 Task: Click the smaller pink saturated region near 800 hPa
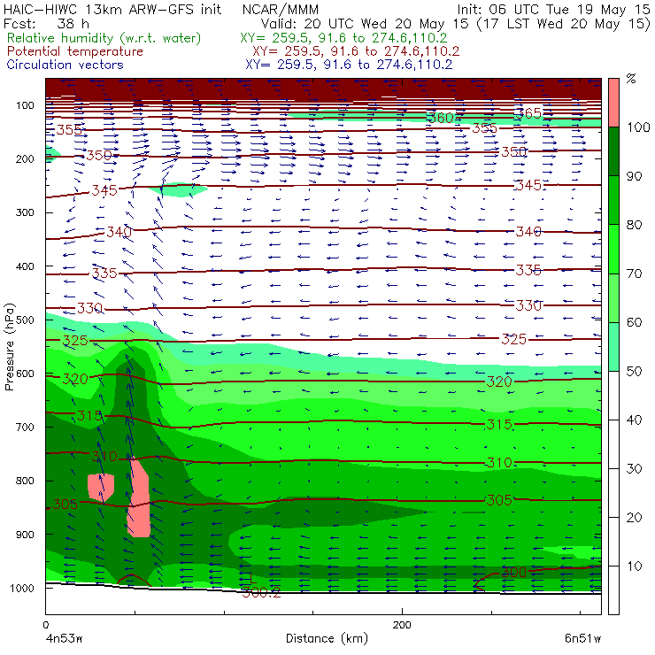(101, 487)
